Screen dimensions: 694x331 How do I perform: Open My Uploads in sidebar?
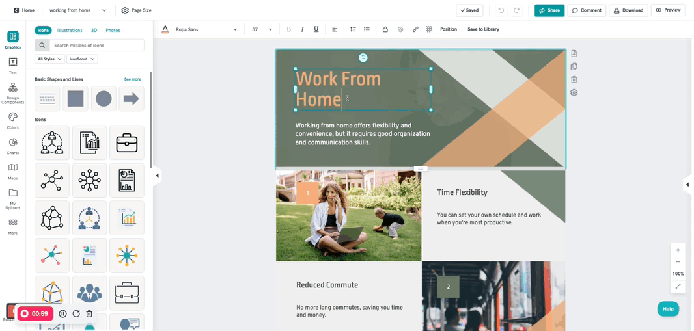(x=13, y=198)
